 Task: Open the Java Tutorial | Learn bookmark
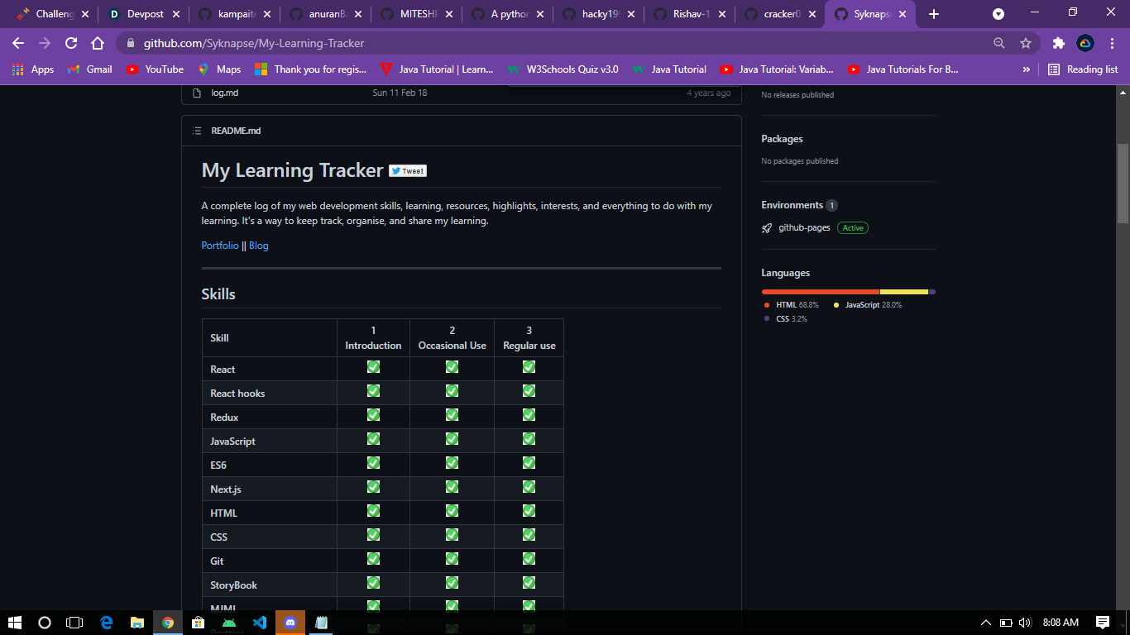tap(436, 69)
